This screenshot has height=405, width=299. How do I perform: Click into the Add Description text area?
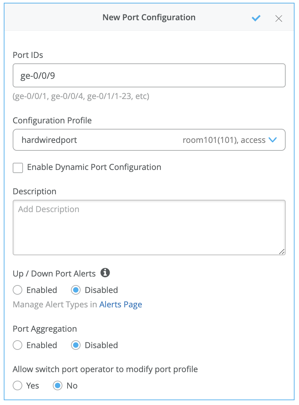[x=149, y=228]
